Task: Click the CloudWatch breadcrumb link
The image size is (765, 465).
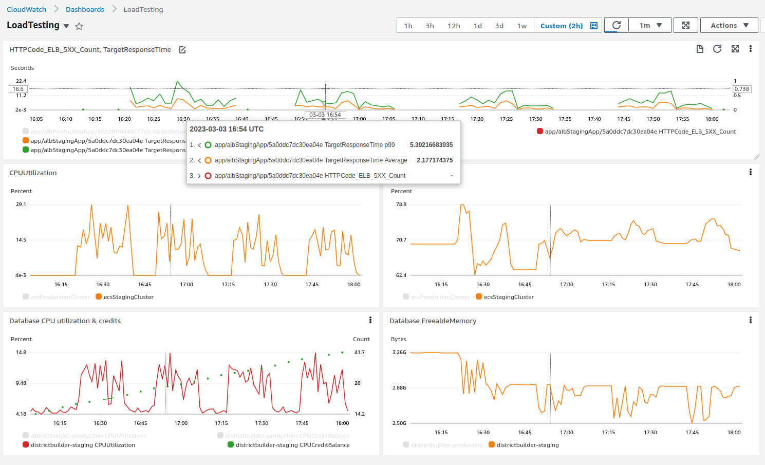Action: coord(26,9)
